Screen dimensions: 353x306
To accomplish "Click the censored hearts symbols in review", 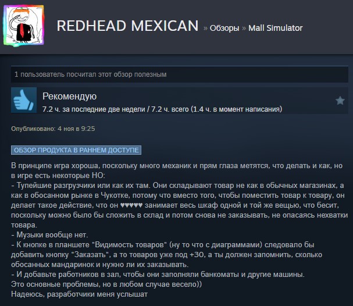I will (x=131, y=205).
